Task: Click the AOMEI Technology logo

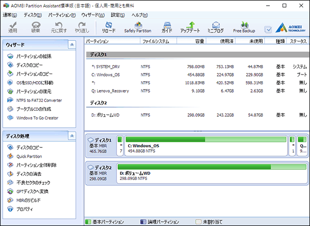Action: coord(290,28)
